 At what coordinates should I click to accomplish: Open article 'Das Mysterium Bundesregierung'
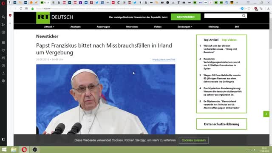222,91
